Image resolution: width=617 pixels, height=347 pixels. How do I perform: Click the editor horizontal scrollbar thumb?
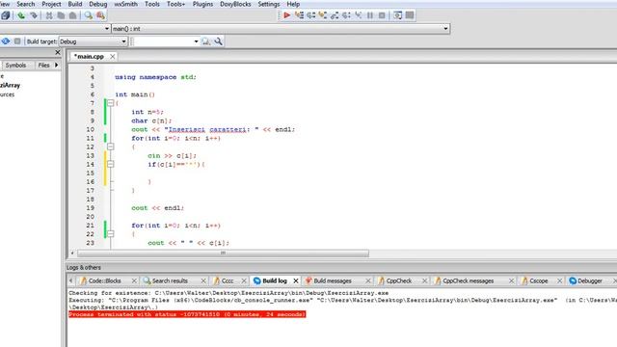click(x=223, y=254)
